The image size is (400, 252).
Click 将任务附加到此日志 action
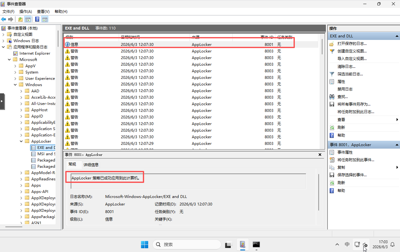click(356, 112)
